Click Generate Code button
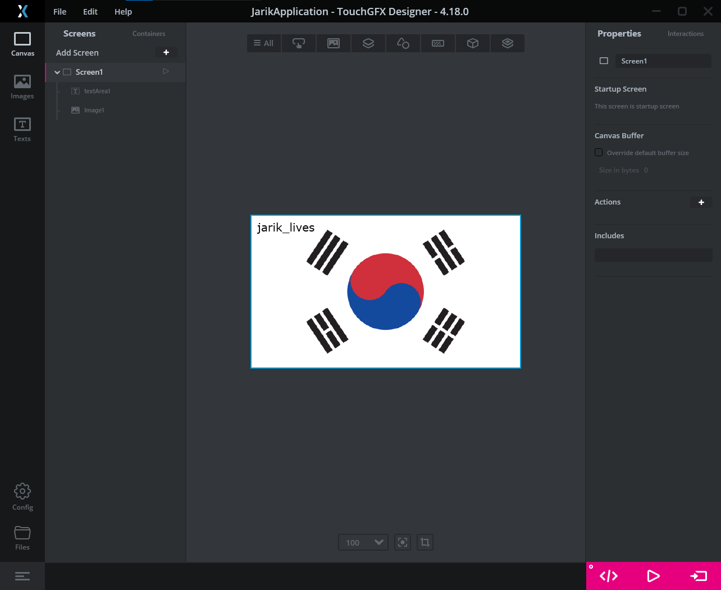This screenshot has width=721, height=590. pos(609,576)
